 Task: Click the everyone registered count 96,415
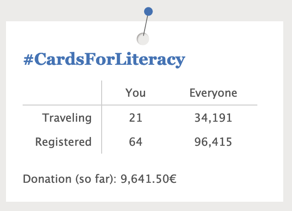click(213, 142)
